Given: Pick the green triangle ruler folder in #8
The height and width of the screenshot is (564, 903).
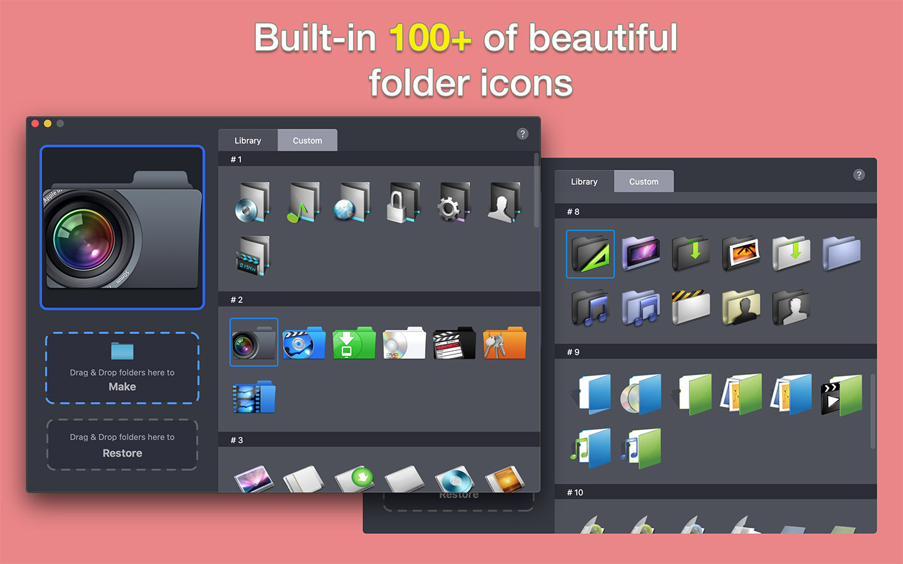Looking at the screenshot, I should 590,254.
